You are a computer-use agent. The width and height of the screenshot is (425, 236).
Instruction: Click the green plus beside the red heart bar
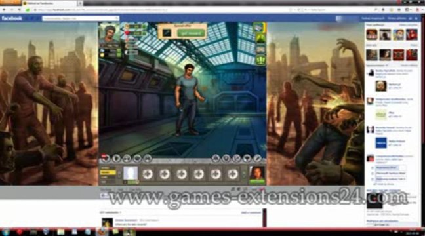tap(144, 33)
